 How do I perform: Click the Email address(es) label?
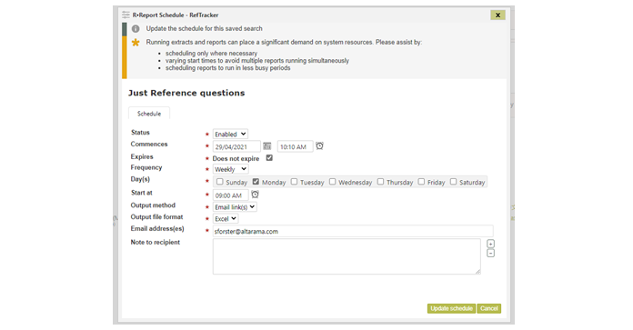tap(157, 229)
